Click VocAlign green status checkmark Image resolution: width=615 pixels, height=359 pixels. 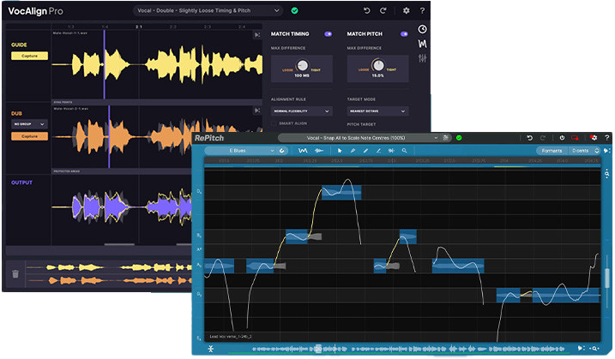294,10
